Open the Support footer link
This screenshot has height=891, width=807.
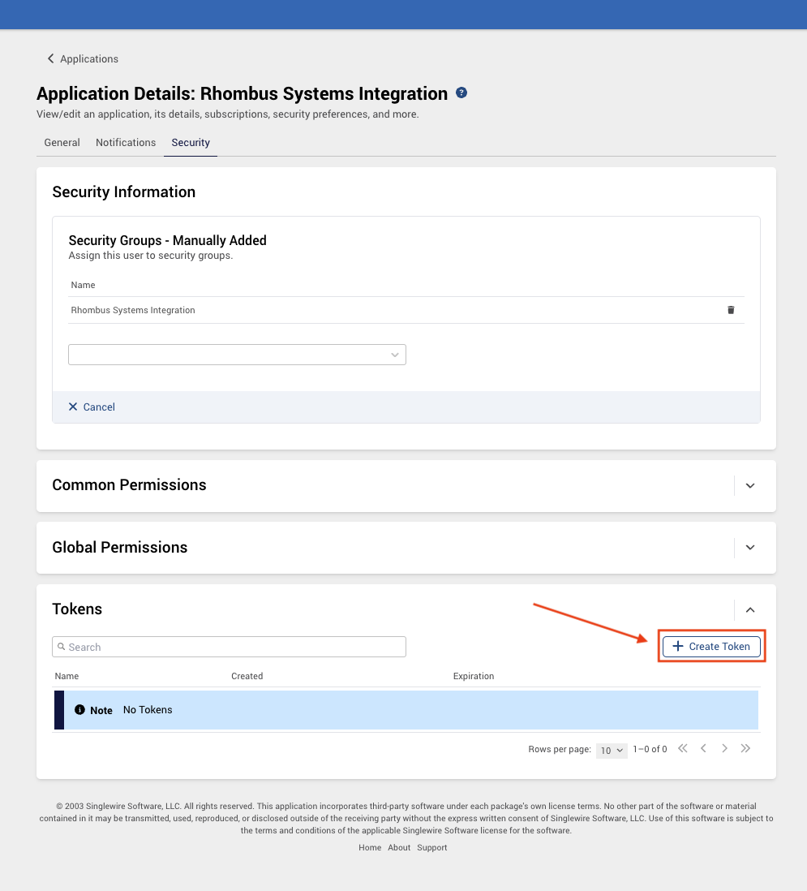pos(432,847)
